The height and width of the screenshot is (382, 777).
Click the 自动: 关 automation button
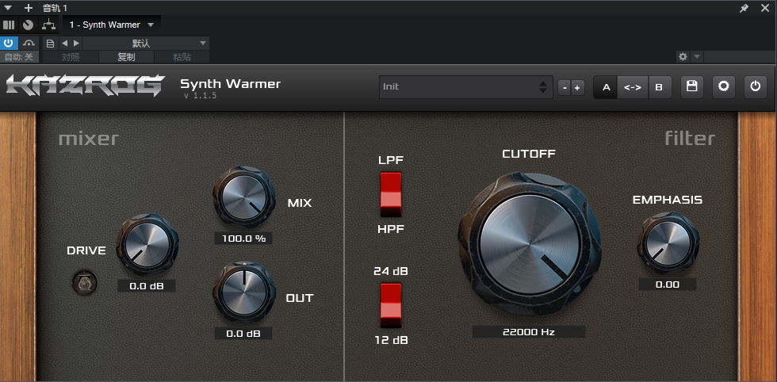pos(19,57)
